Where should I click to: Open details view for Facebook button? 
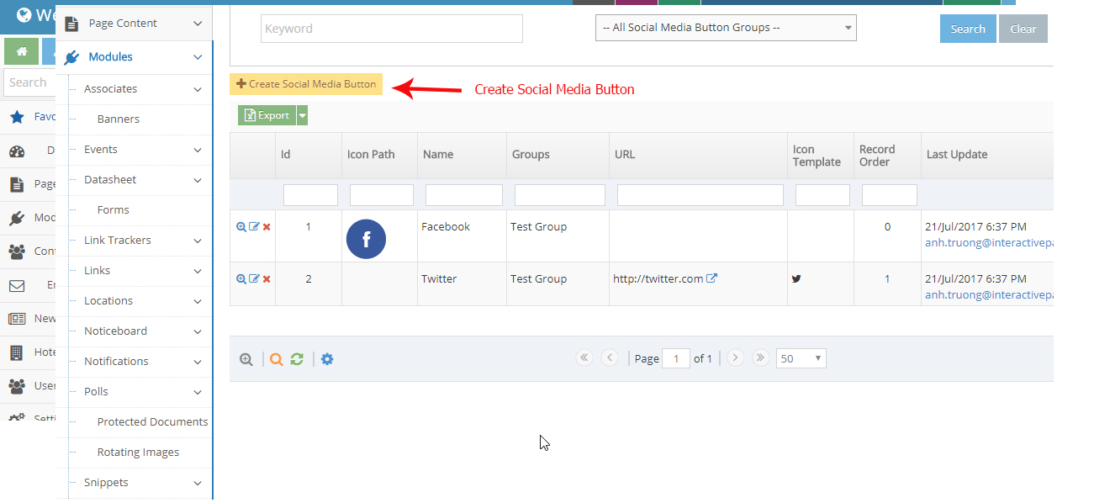pos(241,226)
